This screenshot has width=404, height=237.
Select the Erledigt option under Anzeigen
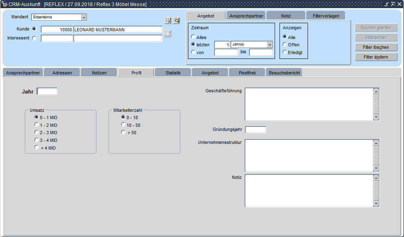285,52
